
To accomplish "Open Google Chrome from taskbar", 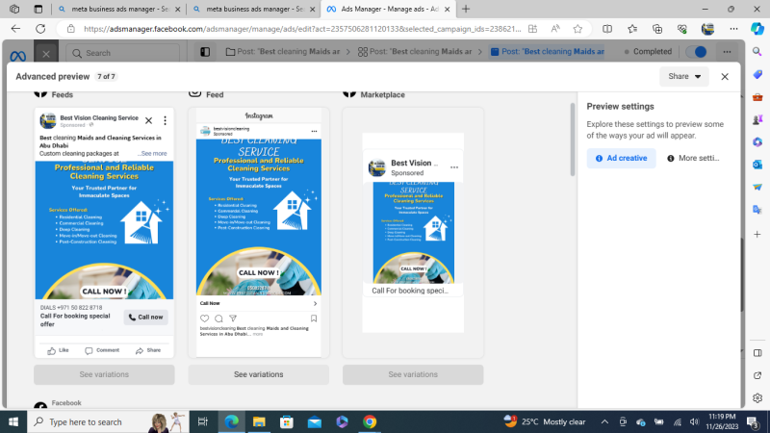I will click(370, 421).
